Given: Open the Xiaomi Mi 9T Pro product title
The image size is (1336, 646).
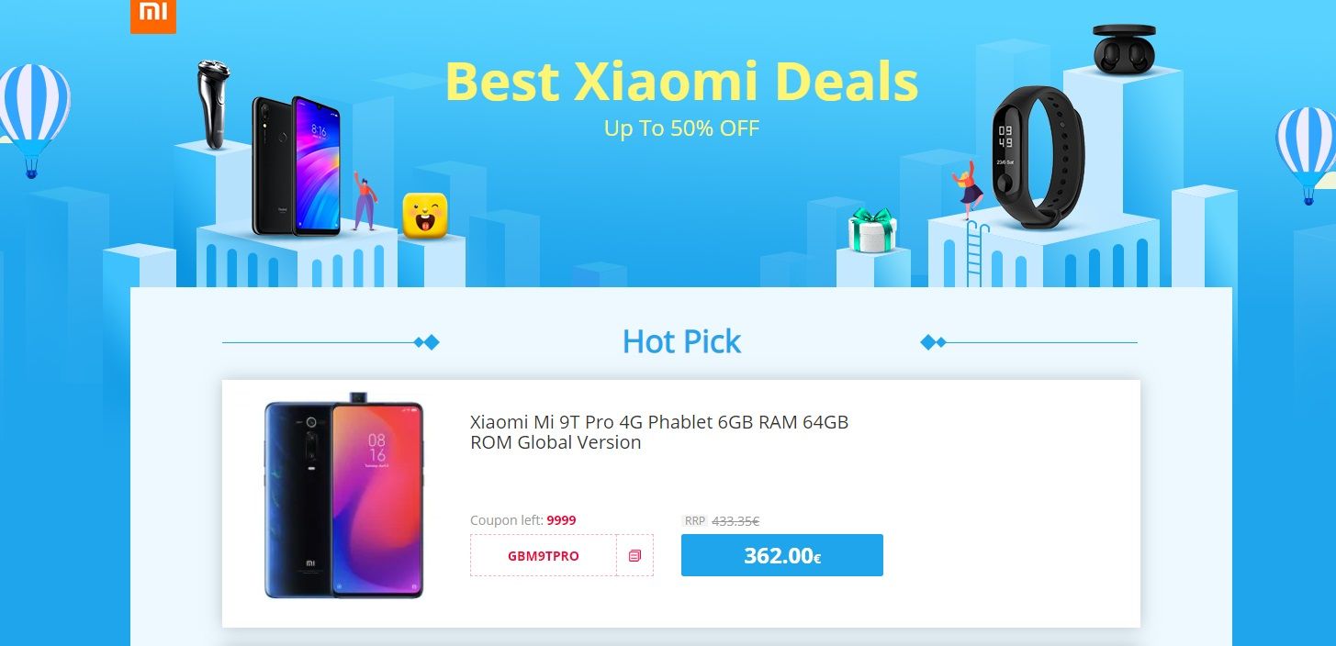Looking at the screenshot, I should [x=659, y=432].
